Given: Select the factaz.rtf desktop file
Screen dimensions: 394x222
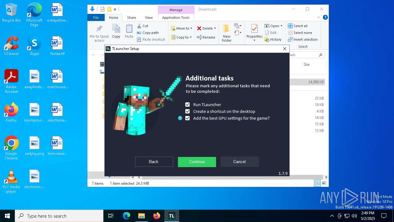Looking at the screenshot, I should click(x=57, y=46).
